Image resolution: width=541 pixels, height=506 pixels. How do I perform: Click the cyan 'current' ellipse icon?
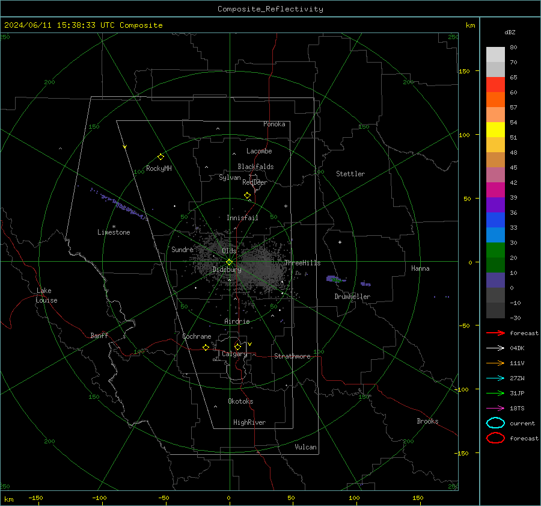(x=495, y=423)
